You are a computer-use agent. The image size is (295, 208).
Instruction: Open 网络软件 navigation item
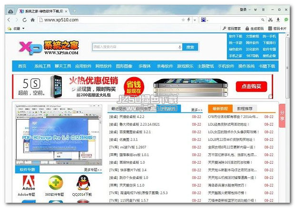[x=104, y=66]
